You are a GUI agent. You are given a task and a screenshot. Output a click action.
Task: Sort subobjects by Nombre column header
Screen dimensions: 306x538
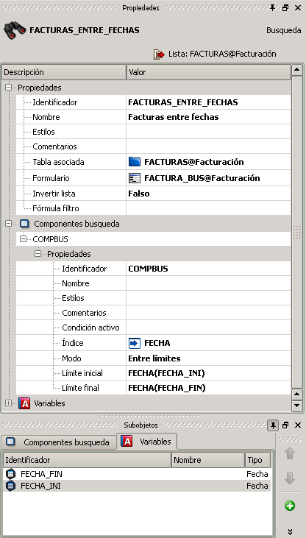pos(208,460)
